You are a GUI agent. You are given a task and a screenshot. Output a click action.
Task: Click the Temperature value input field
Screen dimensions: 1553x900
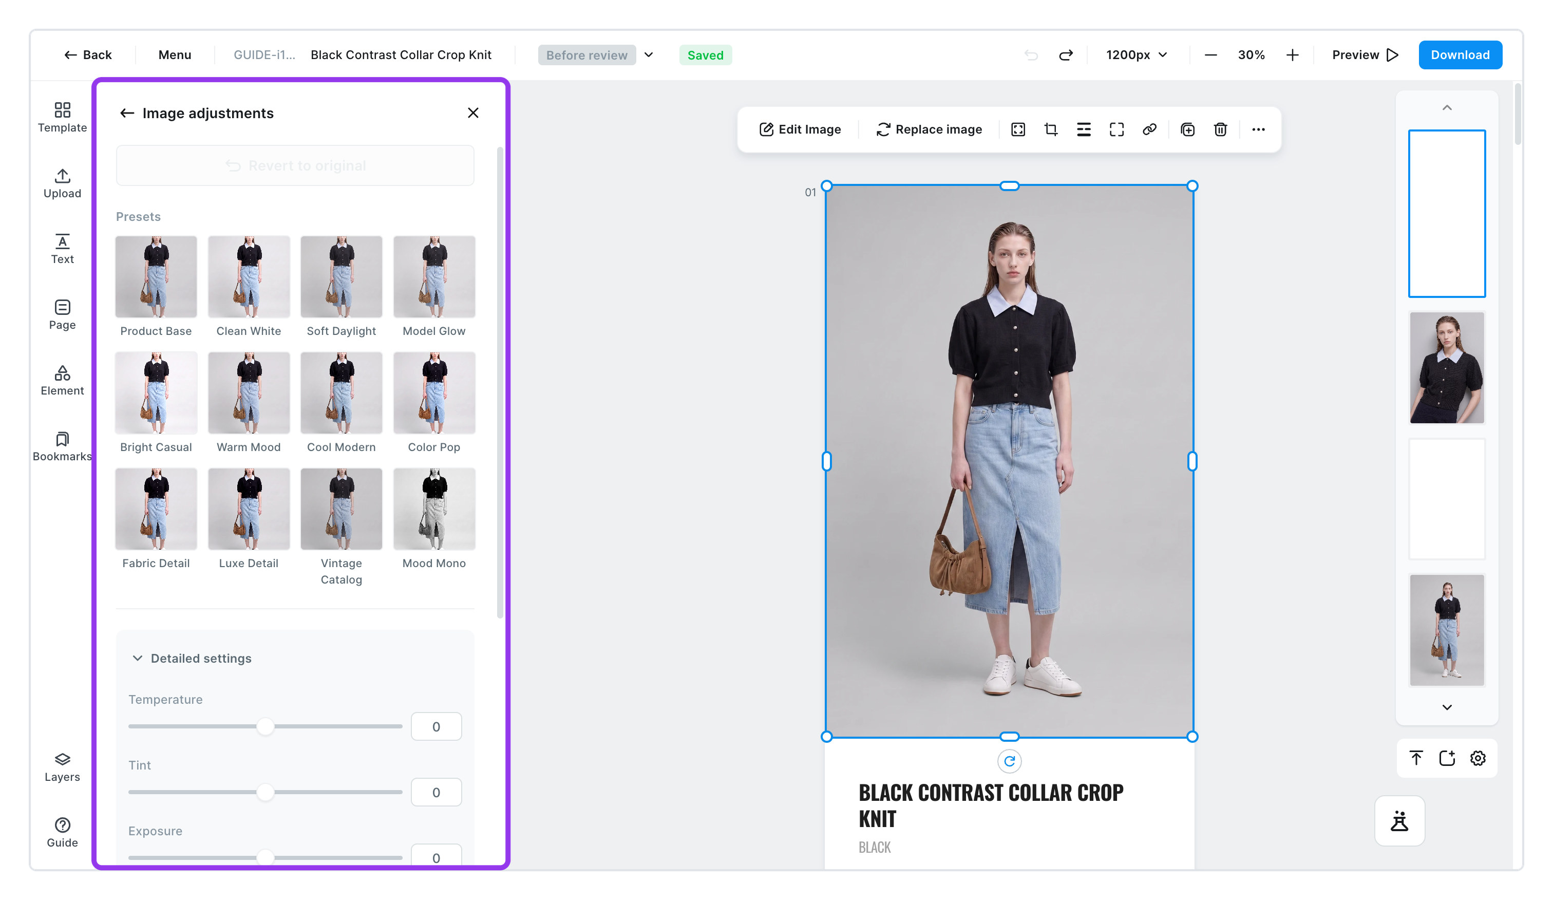437,726
